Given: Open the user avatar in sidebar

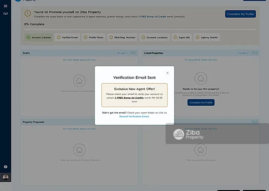Looking at the screenshot, I should click(x=6, y=177).
